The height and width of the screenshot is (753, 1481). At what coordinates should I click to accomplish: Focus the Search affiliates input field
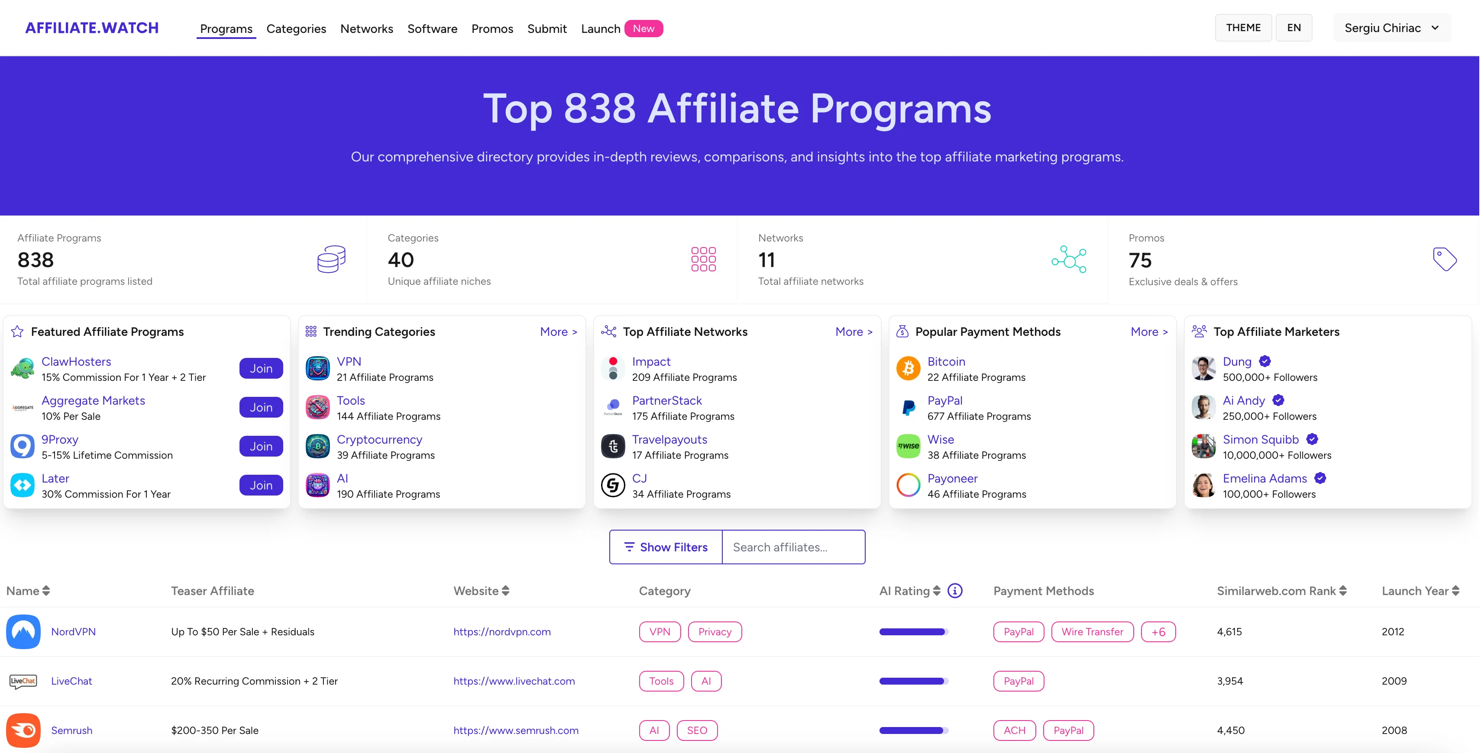(x=793, y=547)
